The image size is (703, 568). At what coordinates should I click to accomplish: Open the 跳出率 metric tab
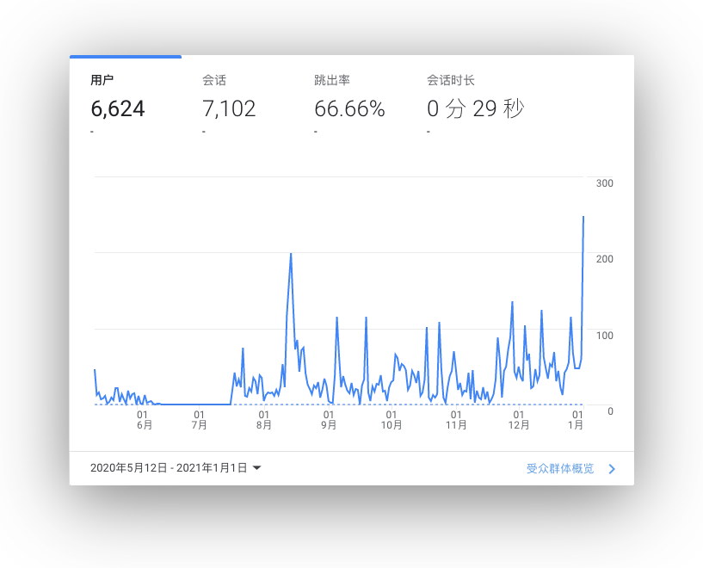point(331,81)
